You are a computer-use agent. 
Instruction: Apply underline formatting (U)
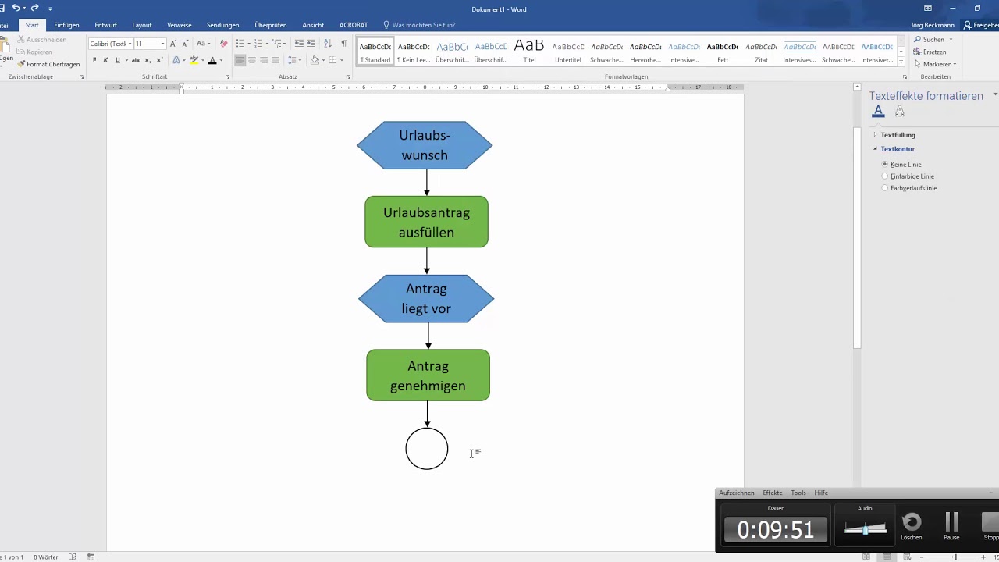[118, 60]
